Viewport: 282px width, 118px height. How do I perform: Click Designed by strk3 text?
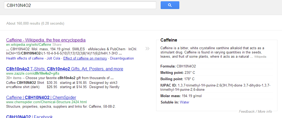(x=103, y=83)
